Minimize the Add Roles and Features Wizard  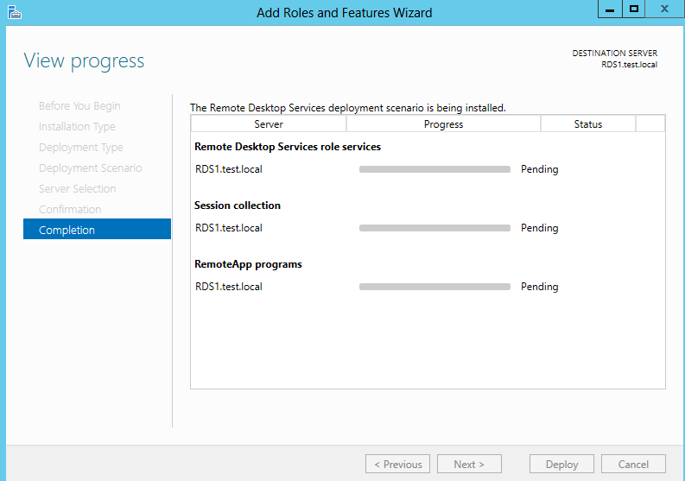(610, 9)
